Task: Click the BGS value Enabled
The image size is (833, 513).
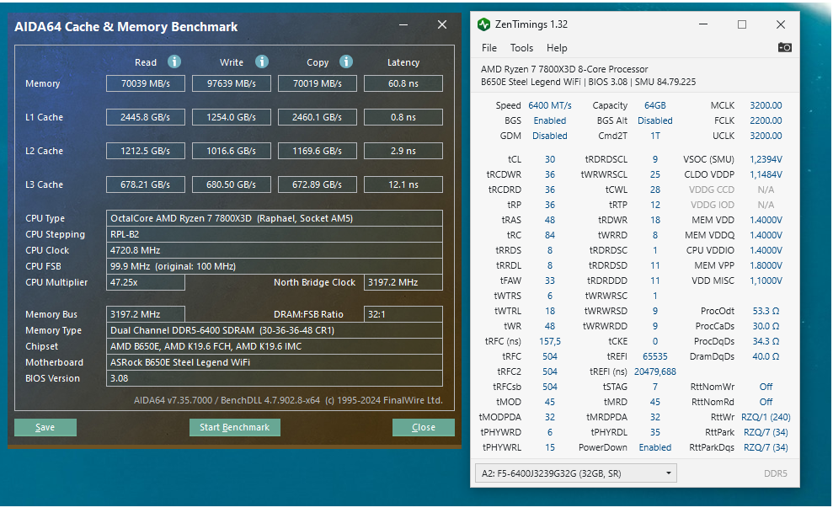Action: click(x=550, y=120)
